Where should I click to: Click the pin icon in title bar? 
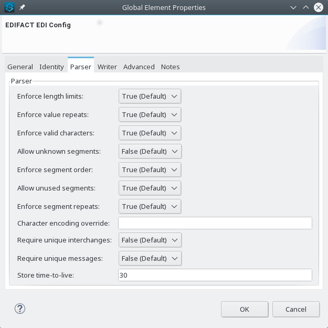pyautogui.click(x=22, y=7)
